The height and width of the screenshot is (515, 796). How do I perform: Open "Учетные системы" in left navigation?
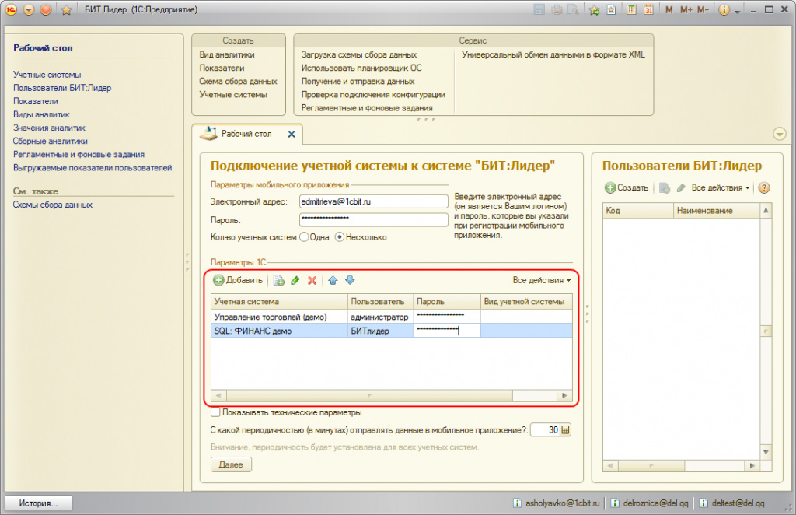pos(47,75)
